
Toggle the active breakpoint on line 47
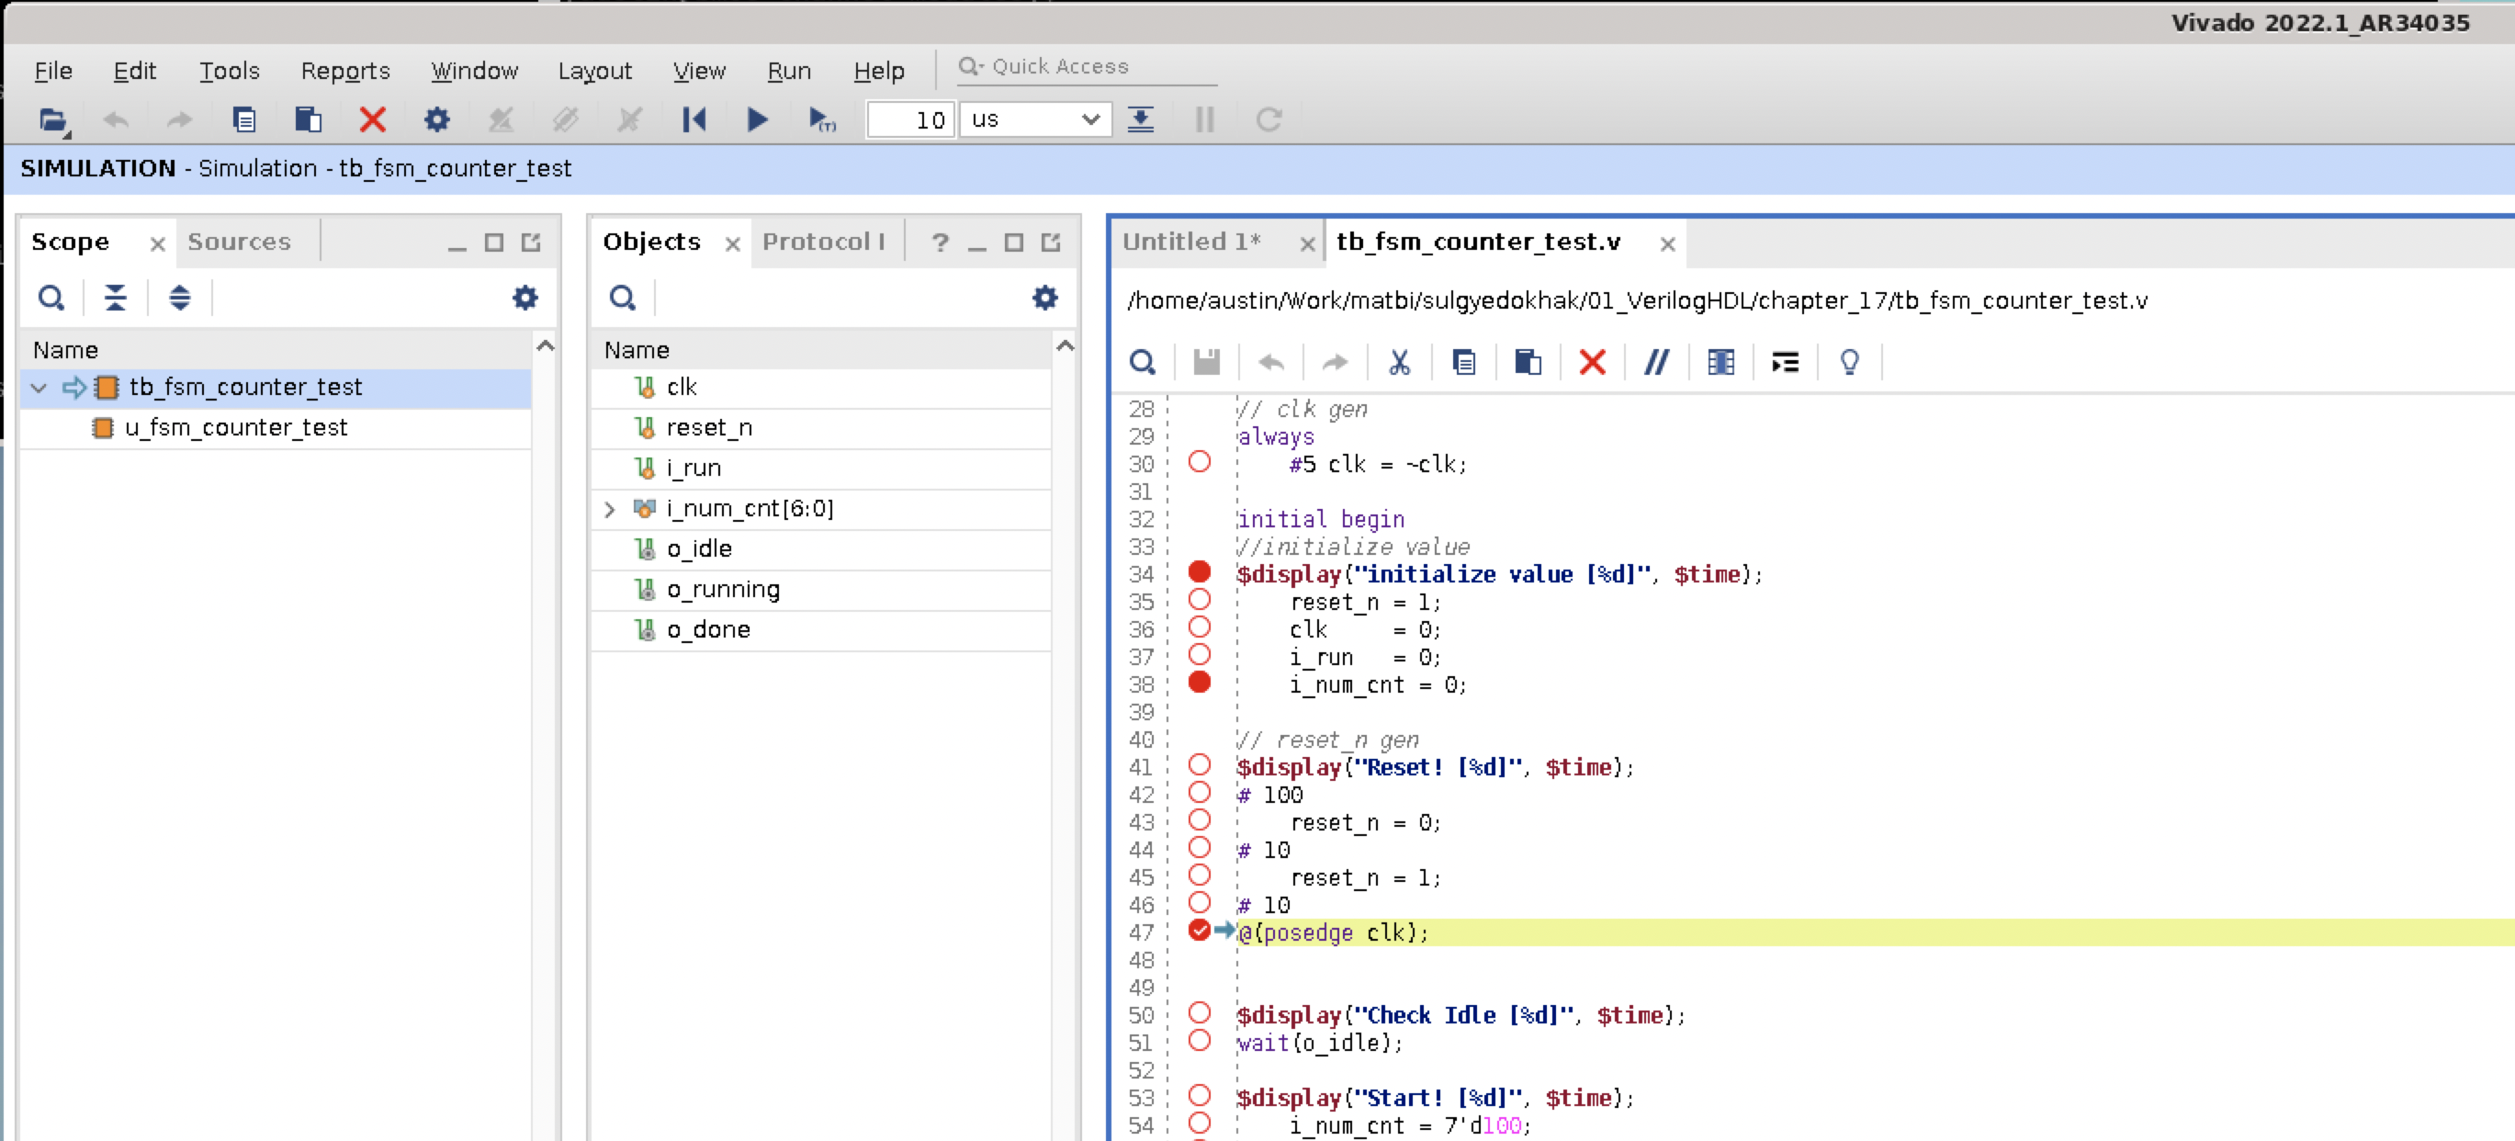[x=1199, y=931]
